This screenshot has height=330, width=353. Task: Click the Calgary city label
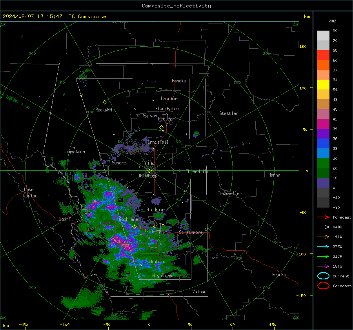coord(153,231)
